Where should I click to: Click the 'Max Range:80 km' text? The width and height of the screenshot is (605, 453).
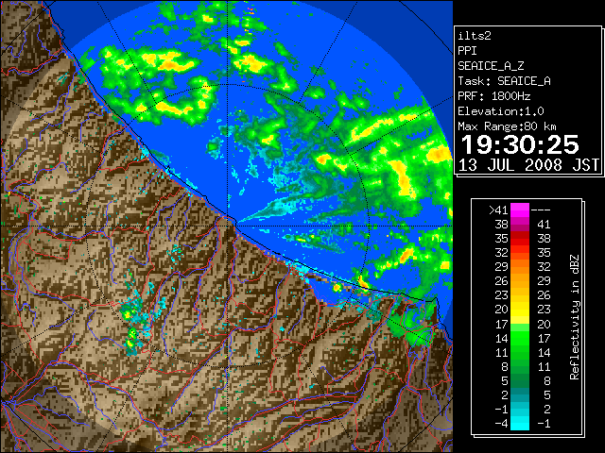(507, 126)
